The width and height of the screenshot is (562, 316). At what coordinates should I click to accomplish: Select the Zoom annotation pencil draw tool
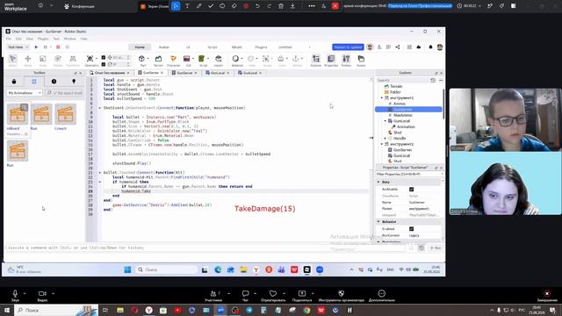[199, 6]
